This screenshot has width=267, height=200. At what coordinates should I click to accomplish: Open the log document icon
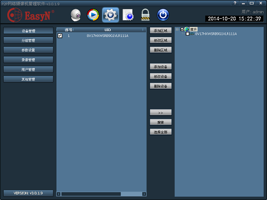click(128, 15)
